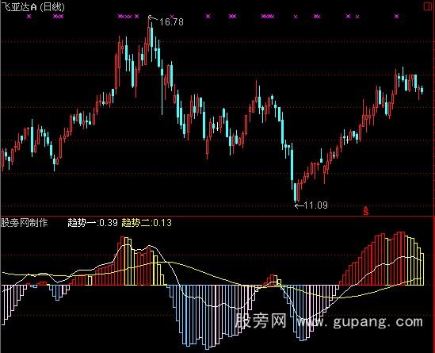Select the 趋势一:0.39 indicator value
This screenshot has height=353, width=435.
[93, 223]
